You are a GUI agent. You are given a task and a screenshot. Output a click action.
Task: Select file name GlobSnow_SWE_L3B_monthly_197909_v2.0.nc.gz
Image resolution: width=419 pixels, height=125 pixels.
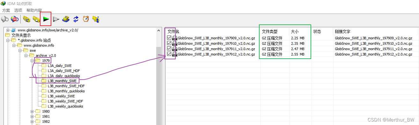[216, 38]
